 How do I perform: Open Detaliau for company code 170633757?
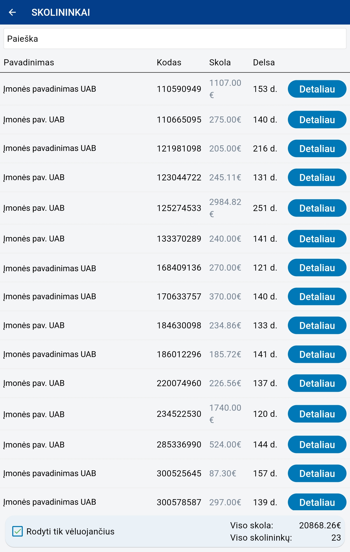coord(317,297)
